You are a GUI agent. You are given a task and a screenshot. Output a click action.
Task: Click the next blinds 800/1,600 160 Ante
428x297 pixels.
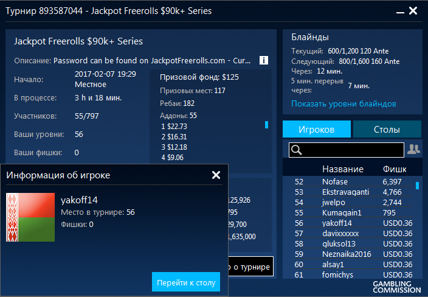[x=369, y=61]
